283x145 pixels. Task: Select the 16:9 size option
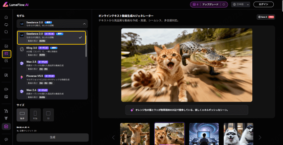point(22,115)
